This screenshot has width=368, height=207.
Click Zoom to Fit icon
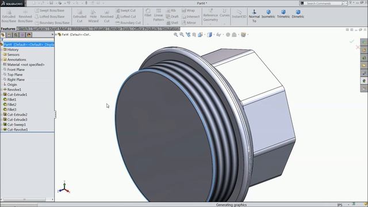click(175, 34)
